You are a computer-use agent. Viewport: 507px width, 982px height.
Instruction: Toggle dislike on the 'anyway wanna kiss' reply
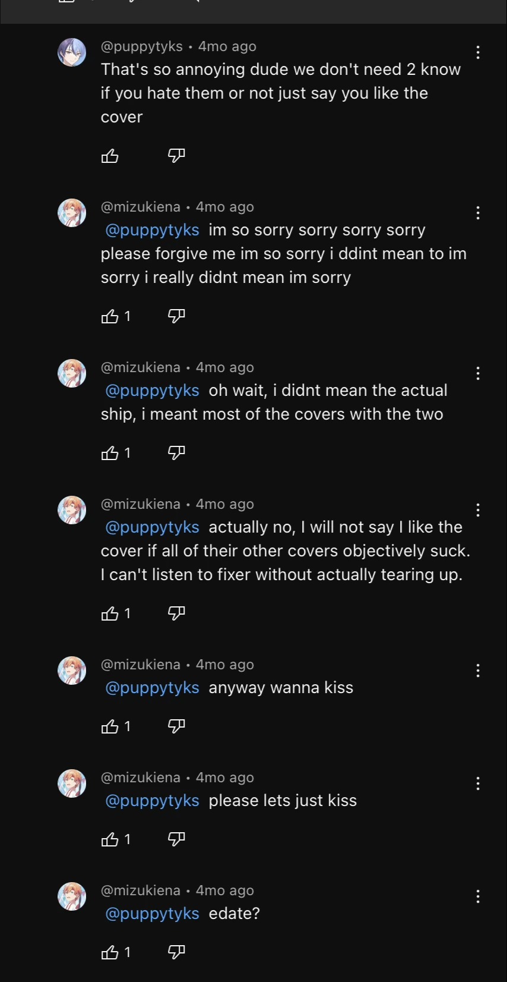point(176,726)
